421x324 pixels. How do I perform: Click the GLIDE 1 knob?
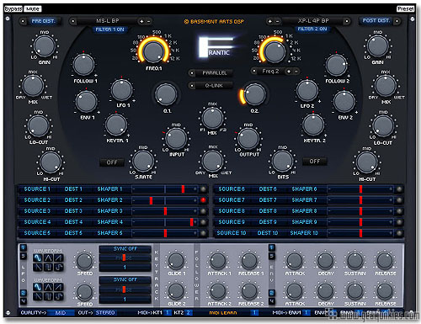pyautogui.click(x=176, y=260)
